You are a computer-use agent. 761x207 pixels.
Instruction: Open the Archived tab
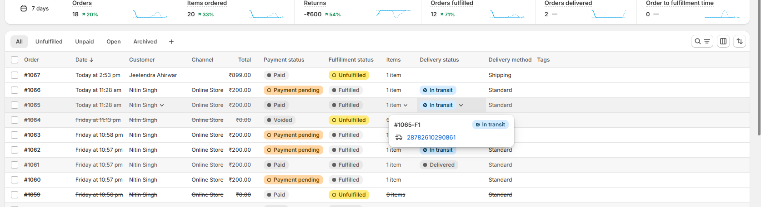pyautogui.click(x=145, y=42)
